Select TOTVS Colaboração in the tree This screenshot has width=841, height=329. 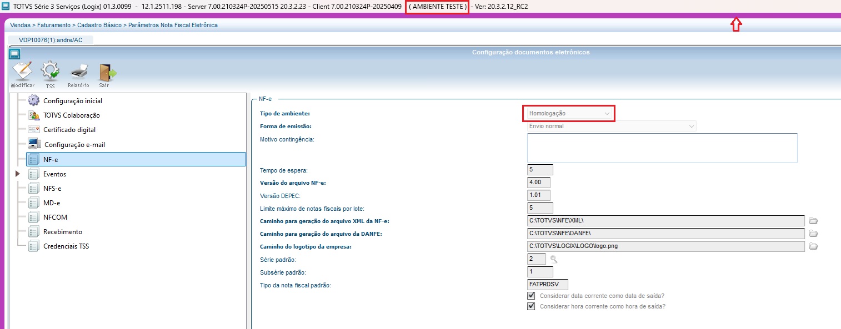pyautogui.click(x=72, y=115)
